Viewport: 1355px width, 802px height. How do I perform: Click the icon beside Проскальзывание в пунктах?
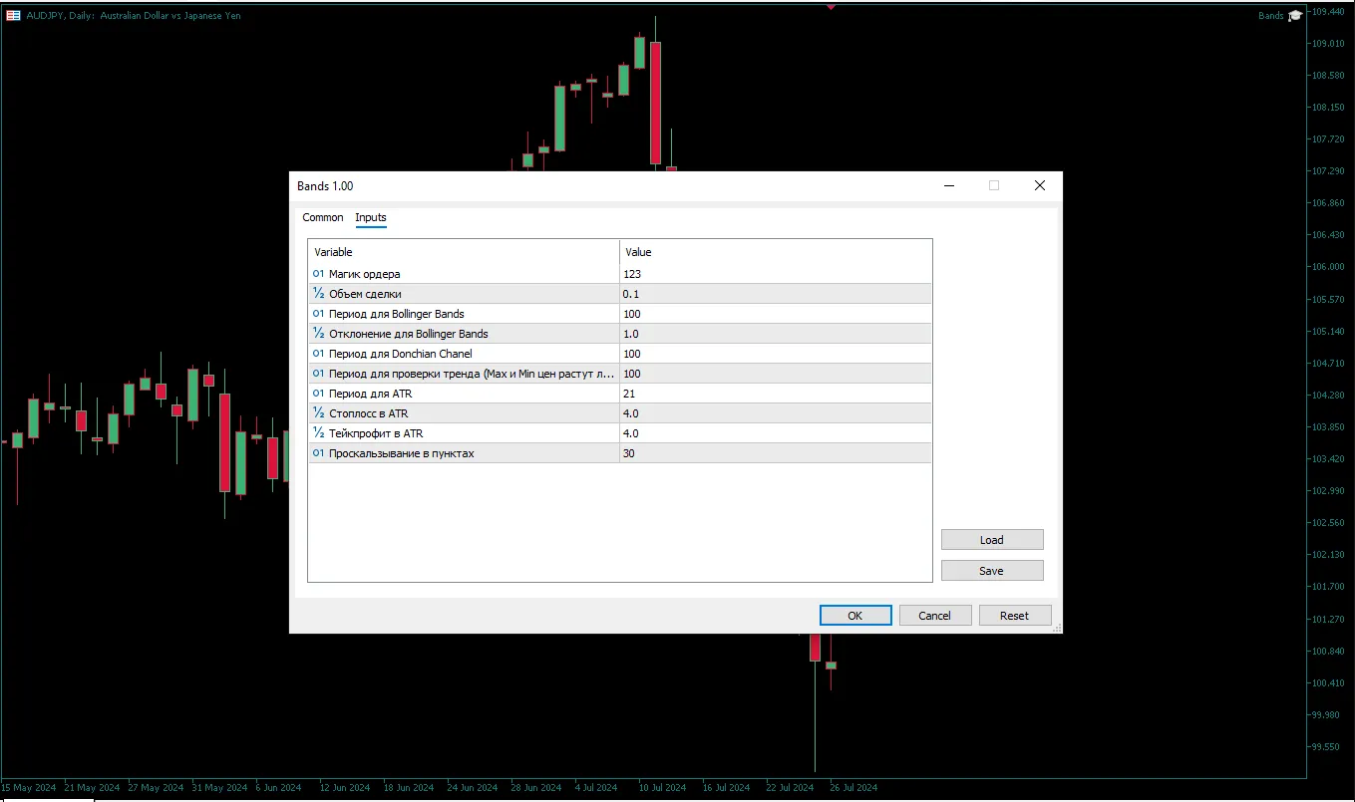[x=319, y=453]
